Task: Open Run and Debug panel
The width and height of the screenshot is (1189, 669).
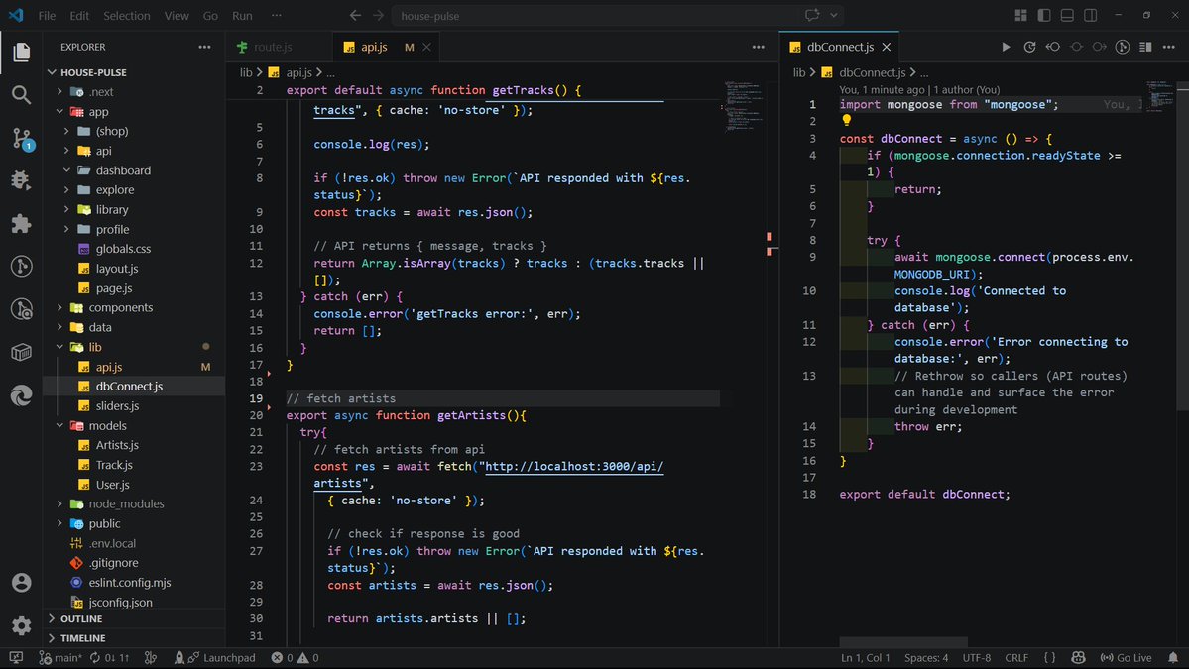Action: 21,180
